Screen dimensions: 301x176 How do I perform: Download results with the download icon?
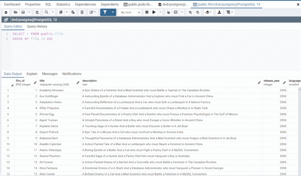[x=219, y=13]
